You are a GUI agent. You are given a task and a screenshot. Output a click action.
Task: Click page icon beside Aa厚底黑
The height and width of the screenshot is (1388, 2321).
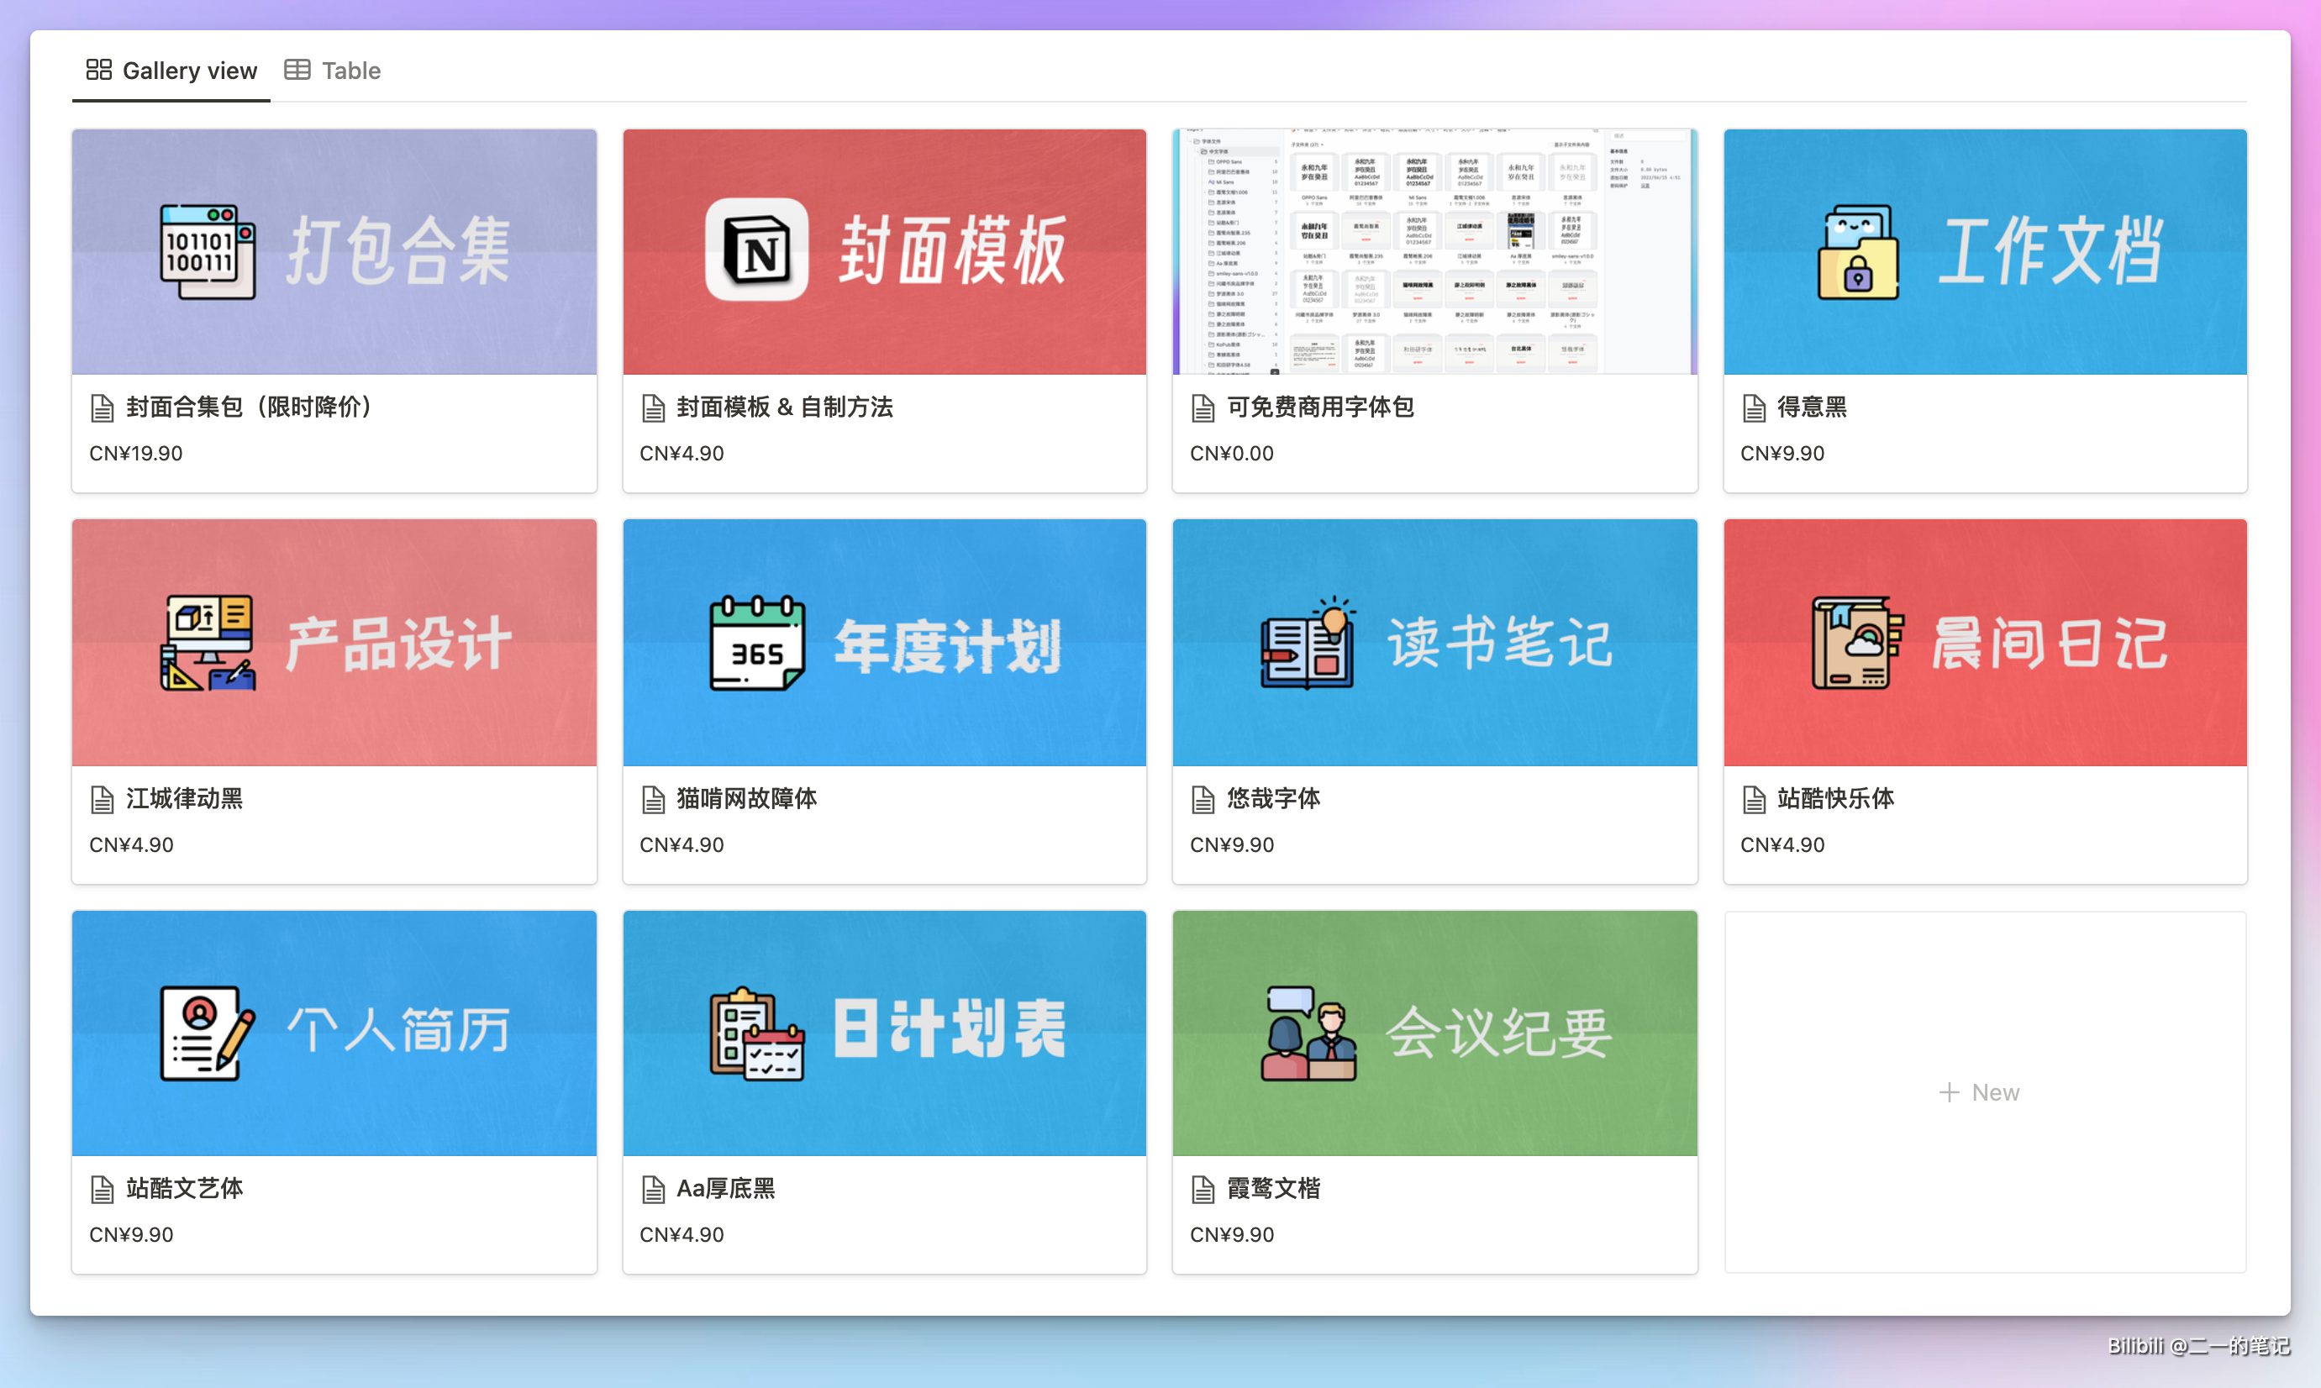(653, 1189)
